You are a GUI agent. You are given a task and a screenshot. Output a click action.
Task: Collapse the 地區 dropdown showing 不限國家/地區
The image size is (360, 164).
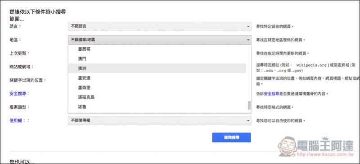(x=160, y=40)
